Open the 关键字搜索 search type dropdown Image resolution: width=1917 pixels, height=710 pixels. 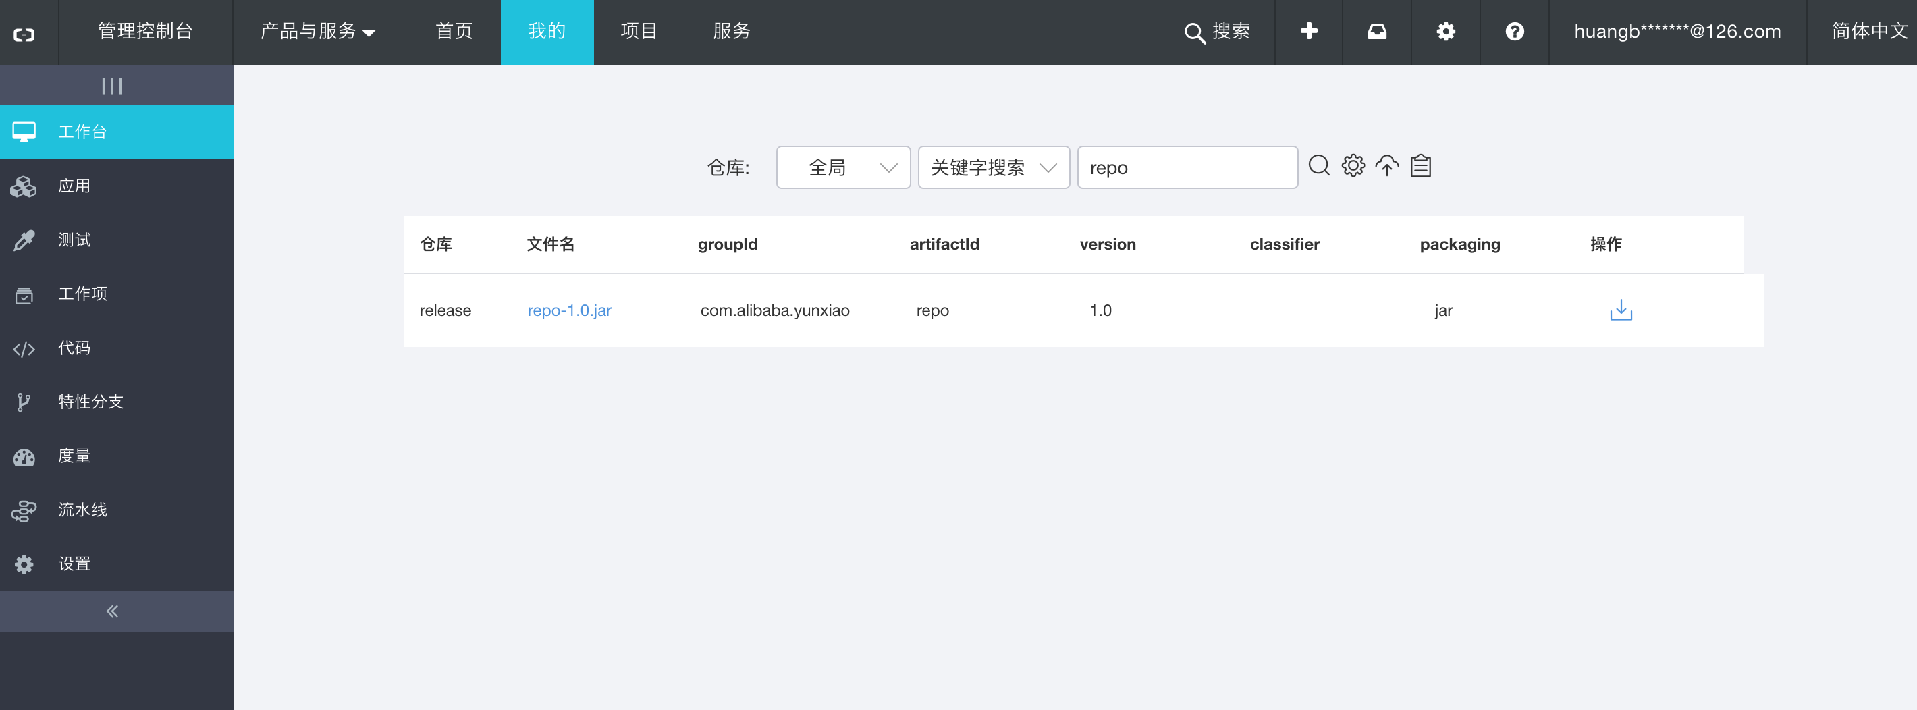994,167
